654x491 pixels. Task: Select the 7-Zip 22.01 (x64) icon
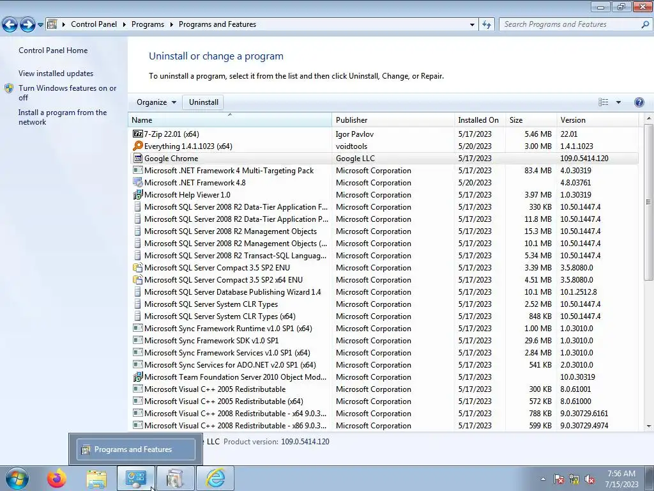138,134
